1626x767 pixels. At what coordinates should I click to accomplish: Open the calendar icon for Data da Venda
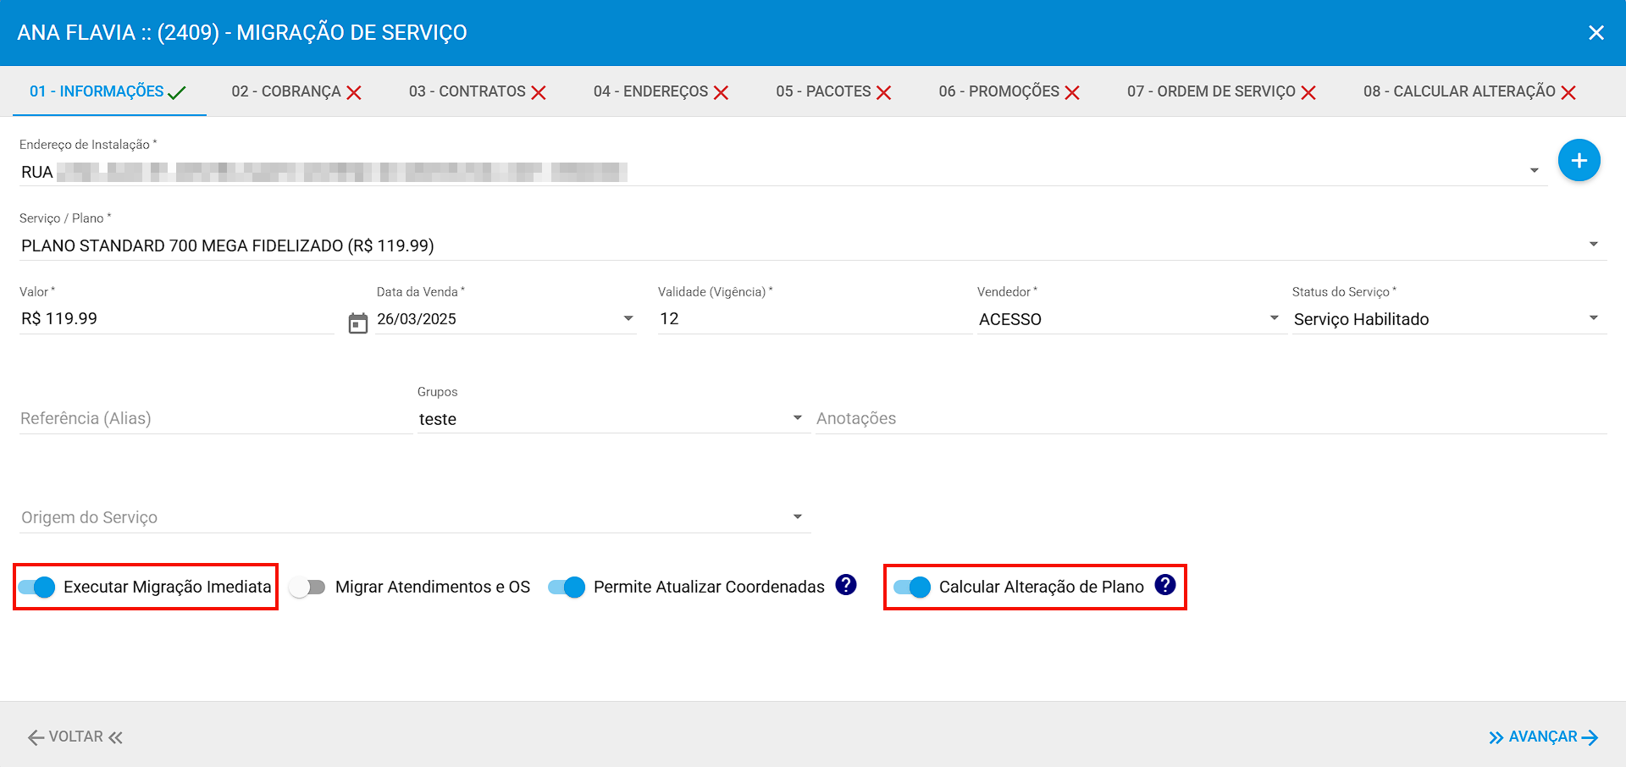click(x=358, y=323)
